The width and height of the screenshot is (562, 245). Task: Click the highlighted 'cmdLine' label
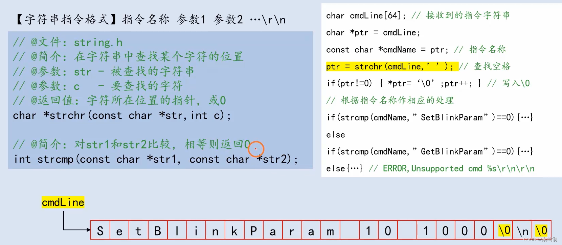click(x=63, y=202)
